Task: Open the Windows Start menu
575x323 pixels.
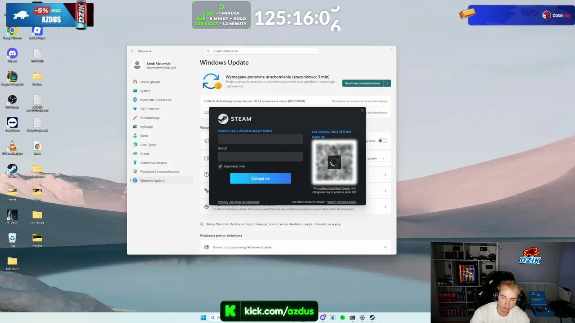Action: click(203, 318)
